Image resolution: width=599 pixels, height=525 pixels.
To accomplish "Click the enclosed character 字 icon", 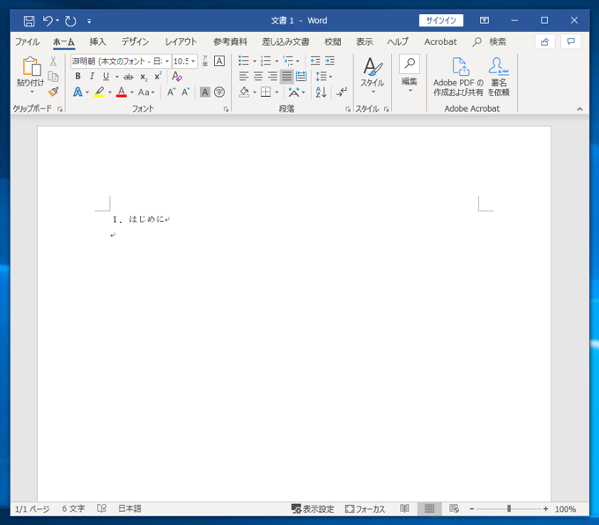I will point(219,92).
